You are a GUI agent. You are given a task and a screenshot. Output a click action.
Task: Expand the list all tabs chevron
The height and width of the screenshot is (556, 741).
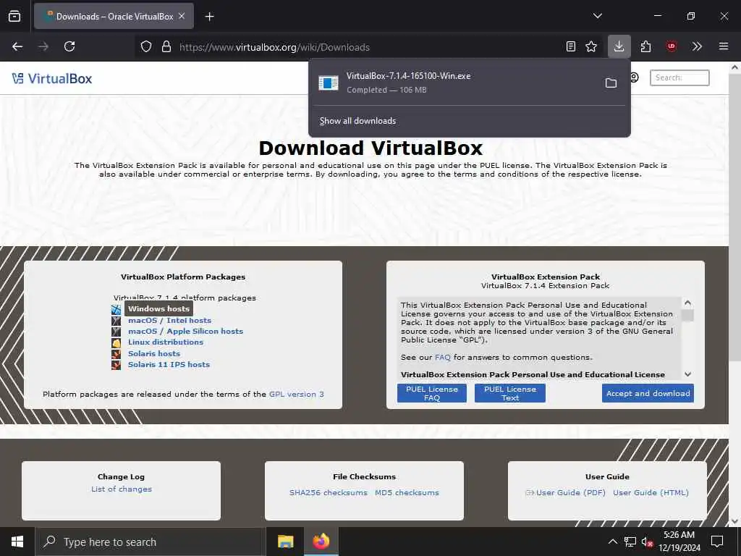pyautogui.click(x=597, y=16)
